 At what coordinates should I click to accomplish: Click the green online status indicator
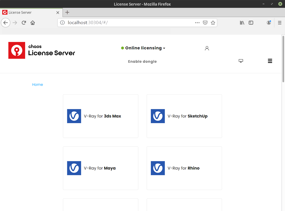tap(123, 48)
